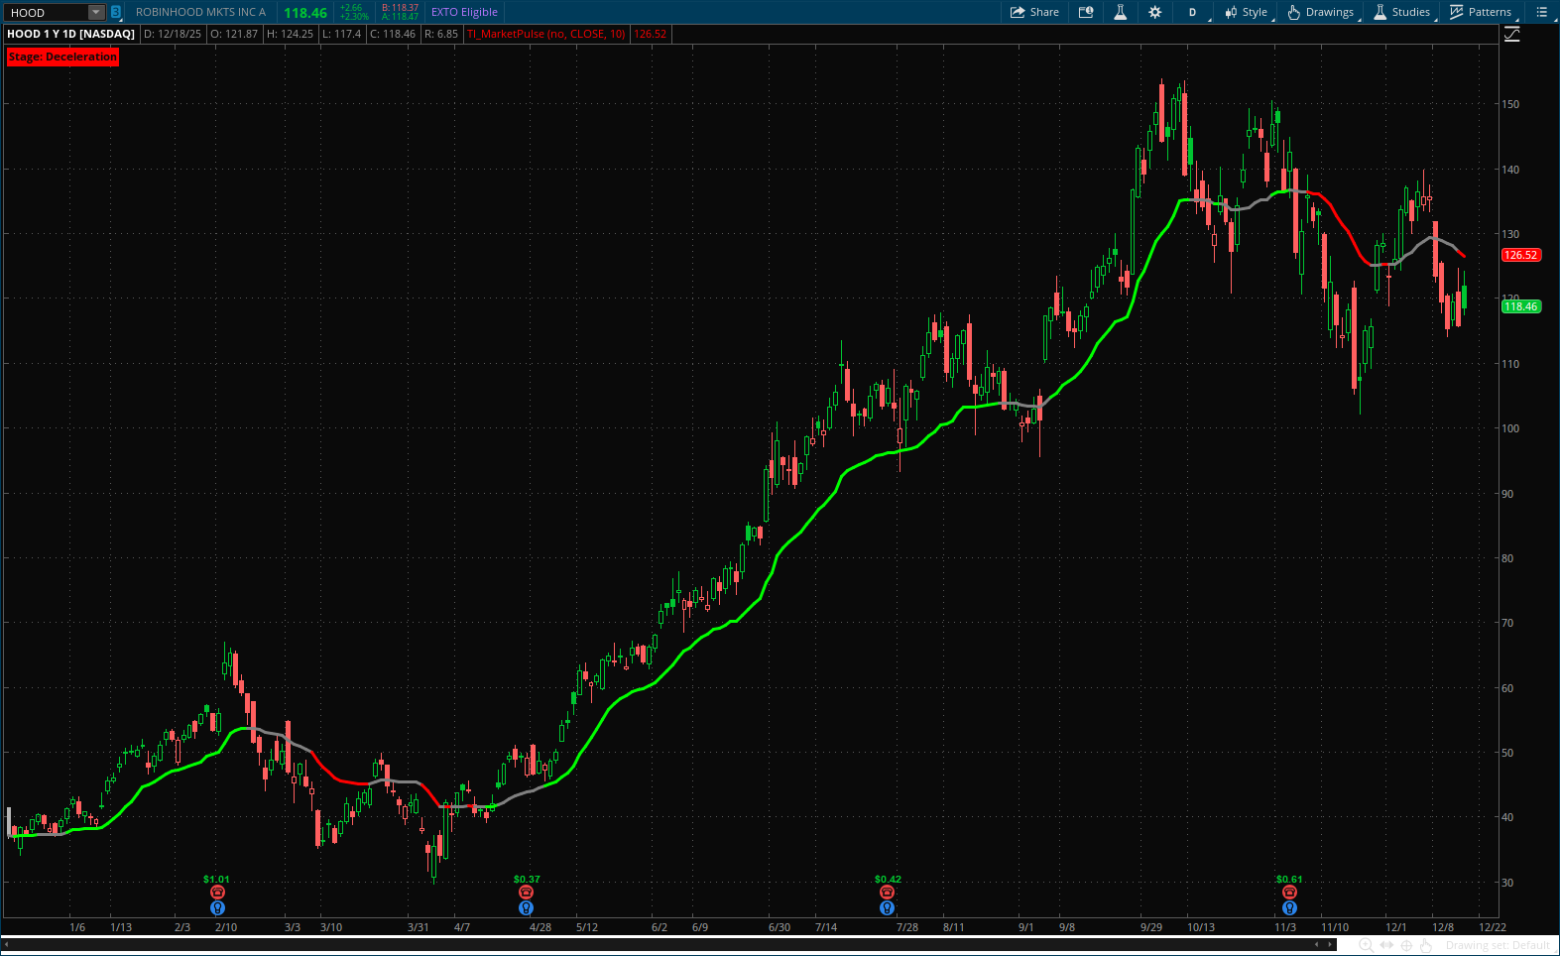
Task: Open chart settings gear icon
Action: coord(1154,12)
